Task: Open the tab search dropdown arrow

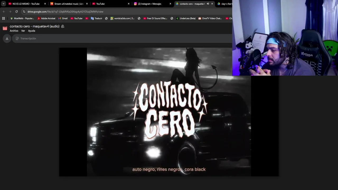Action: pos(3,4)
